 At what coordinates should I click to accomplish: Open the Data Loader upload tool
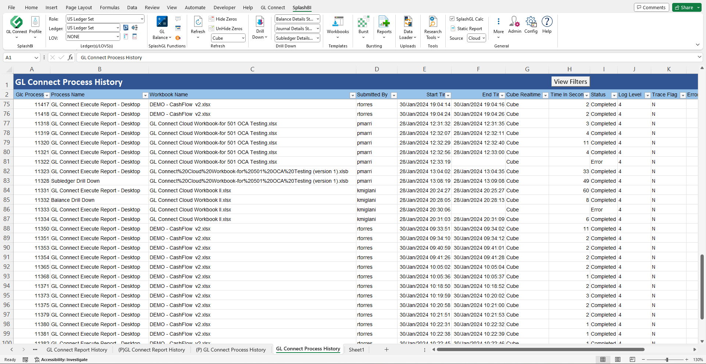click(408, 23)
